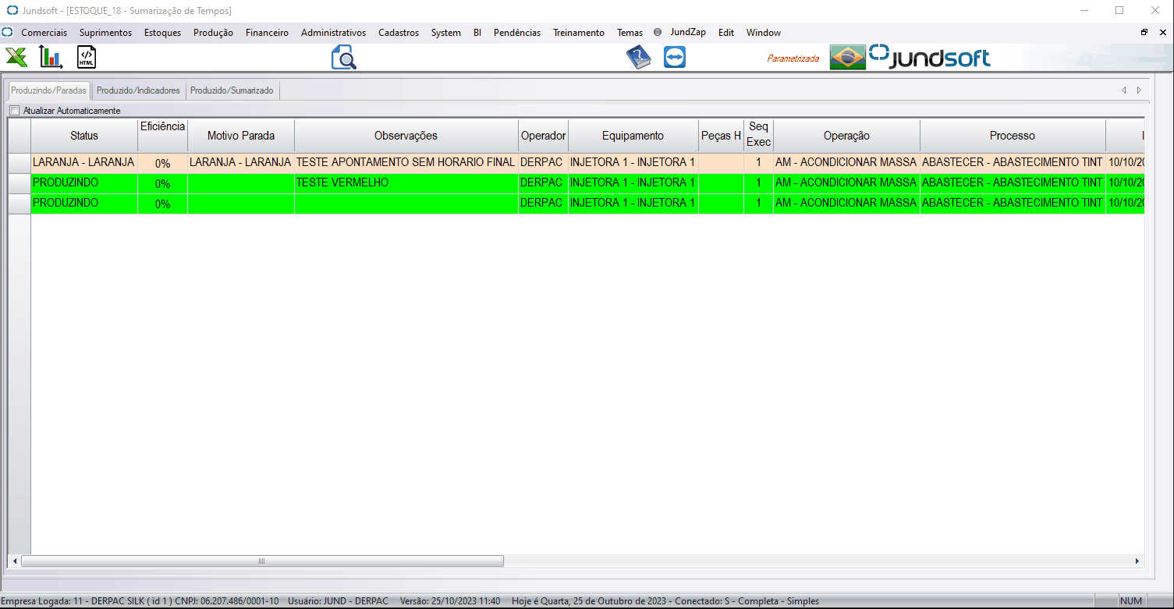The height and width of the screenshot is (609, 1174).
Task: Click the restore inner window icon
Action: pos(1144,33)
